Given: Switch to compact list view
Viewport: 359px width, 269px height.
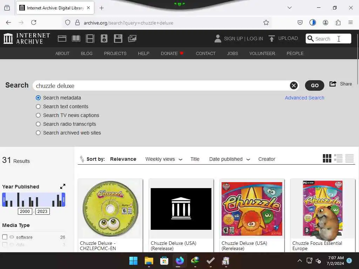Looking at the screenshot, I should click(350, 158).
